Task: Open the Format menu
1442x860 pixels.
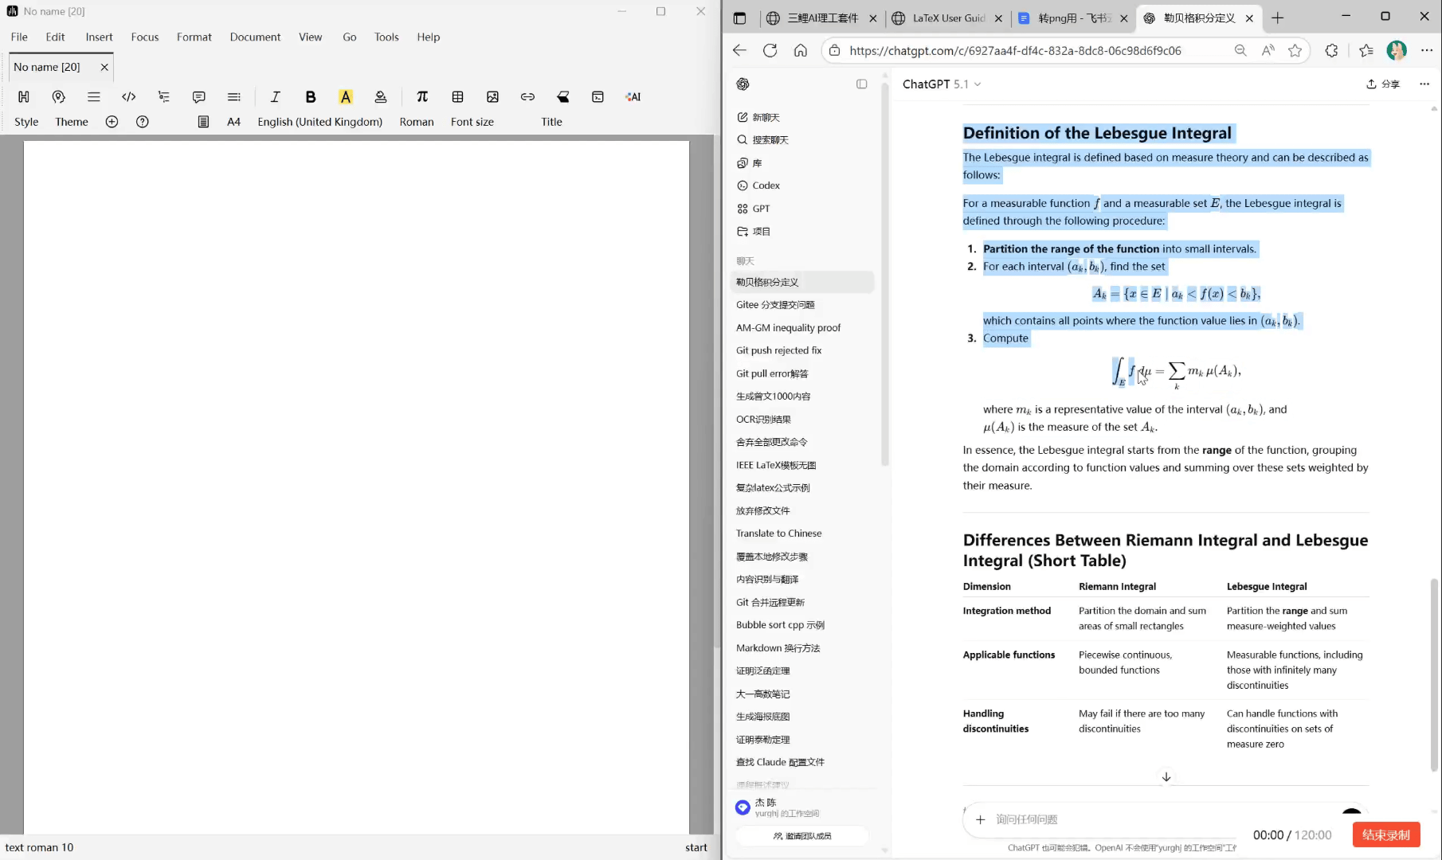Action: point(194,37)
